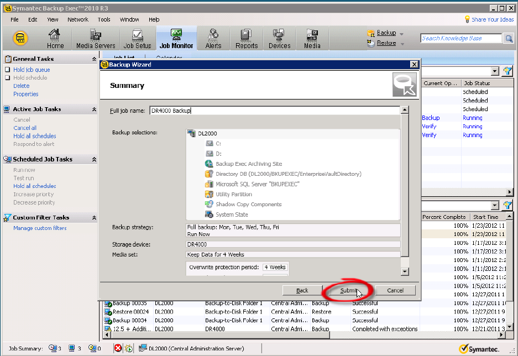Collapse the Custom Filter Tasks section
Viewport: 518px width, 356px height.
coord(94,218)
